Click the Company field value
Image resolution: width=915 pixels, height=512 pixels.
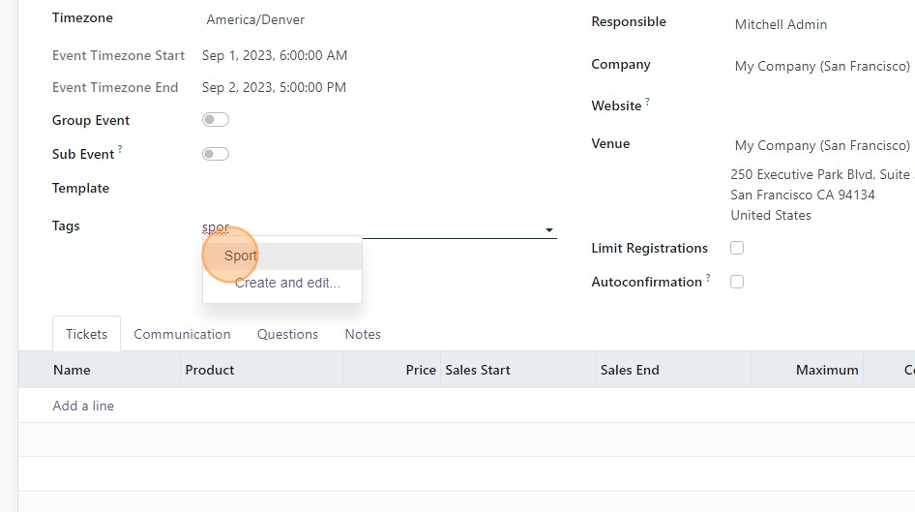822,66
